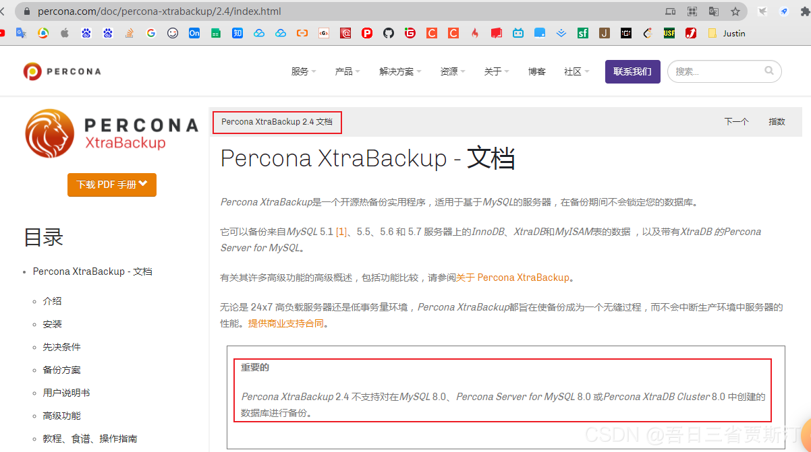
Task: Open the blue On bookmark icon
Action: [194, 33]
